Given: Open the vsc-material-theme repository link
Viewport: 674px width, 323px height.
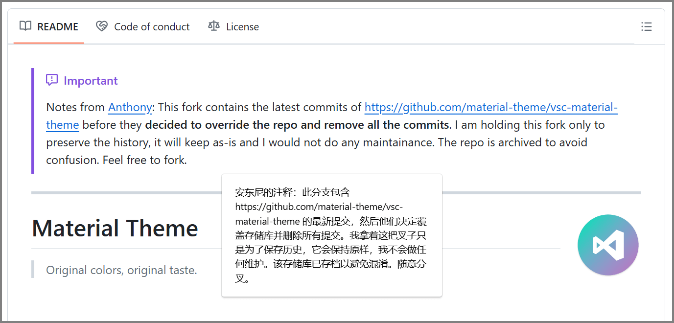Looking at the screenshot, I should tap(489, 107).
